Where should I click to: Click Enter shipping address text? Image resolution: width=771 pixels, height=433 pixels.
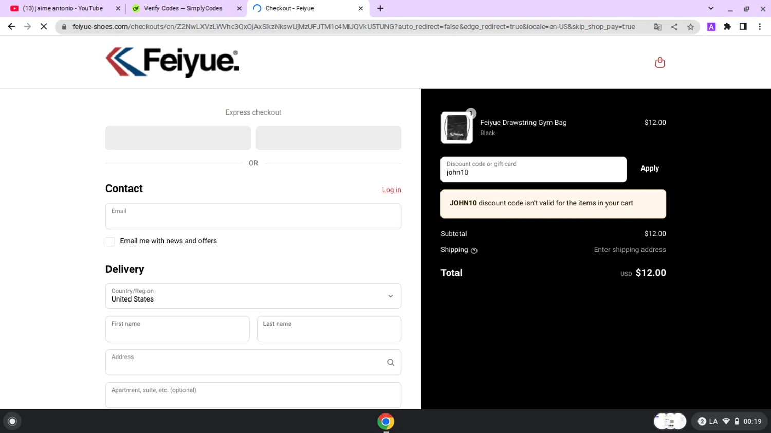click(x=630, y=250)
